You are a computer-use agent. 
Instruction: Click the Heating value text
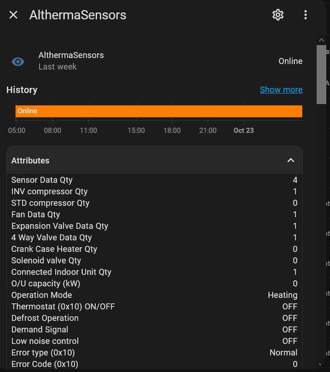point(282,295)
